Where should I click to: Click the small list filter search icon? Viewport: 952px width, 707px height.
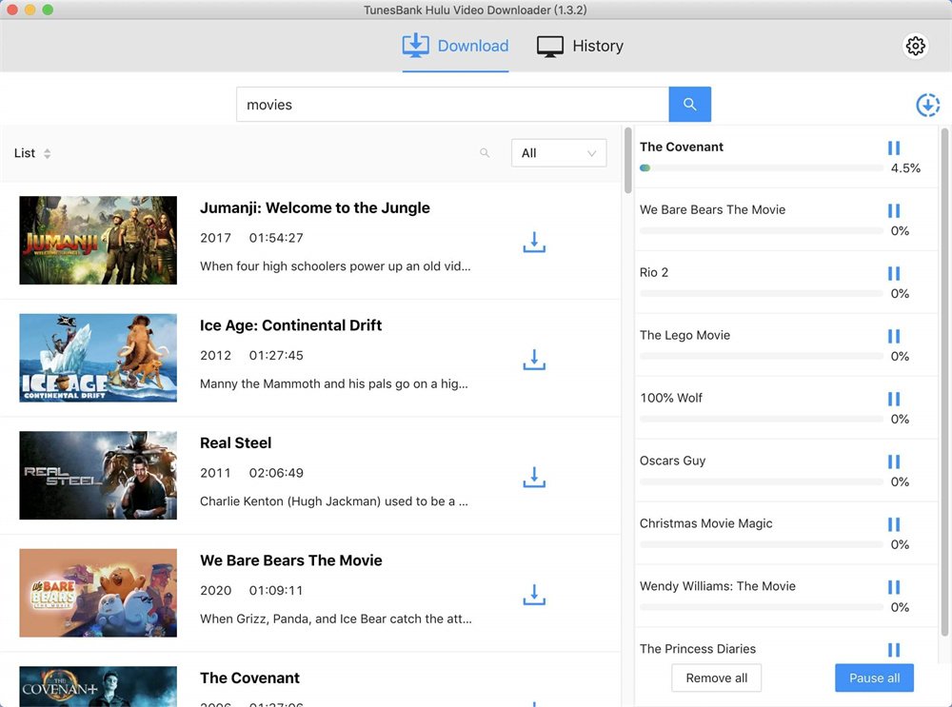[485, 153]
